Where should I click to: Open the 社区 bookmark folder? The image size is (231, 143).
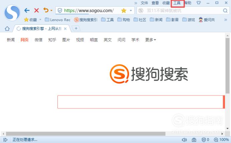(x=140, y=20)
